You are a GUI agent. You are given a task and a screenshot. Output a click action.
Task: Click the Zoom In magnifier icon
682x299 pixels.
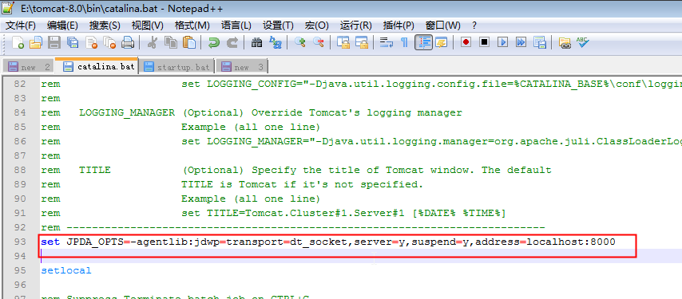300,42
